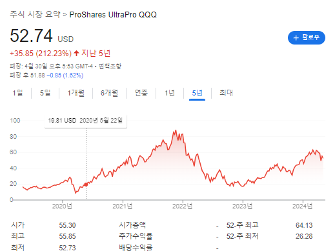Choose the 1년 range tab
335x251 pixels.
click(170, 93)
